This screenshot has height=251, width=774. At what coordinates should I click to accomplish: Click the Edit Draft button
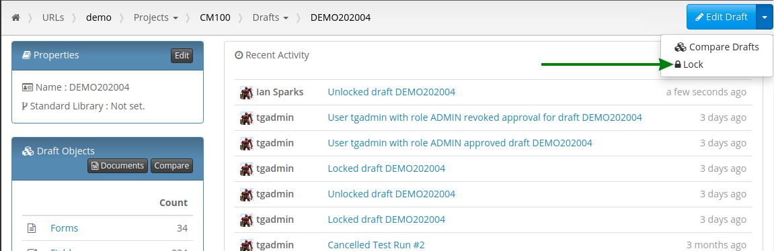point(721,17)
